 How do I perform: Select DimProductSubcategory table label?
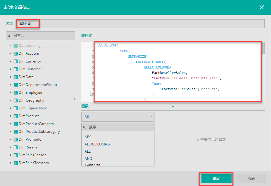(39, 132)
